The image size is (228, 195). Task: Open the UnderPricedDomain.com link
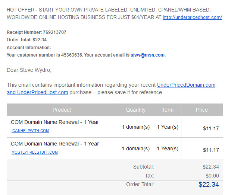(x=186, y=85)
